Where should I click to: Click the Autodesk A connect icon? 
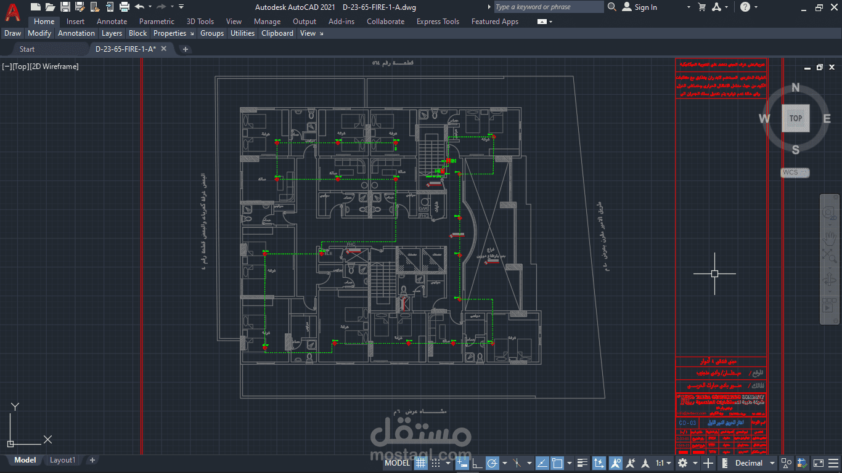[716, 7]
